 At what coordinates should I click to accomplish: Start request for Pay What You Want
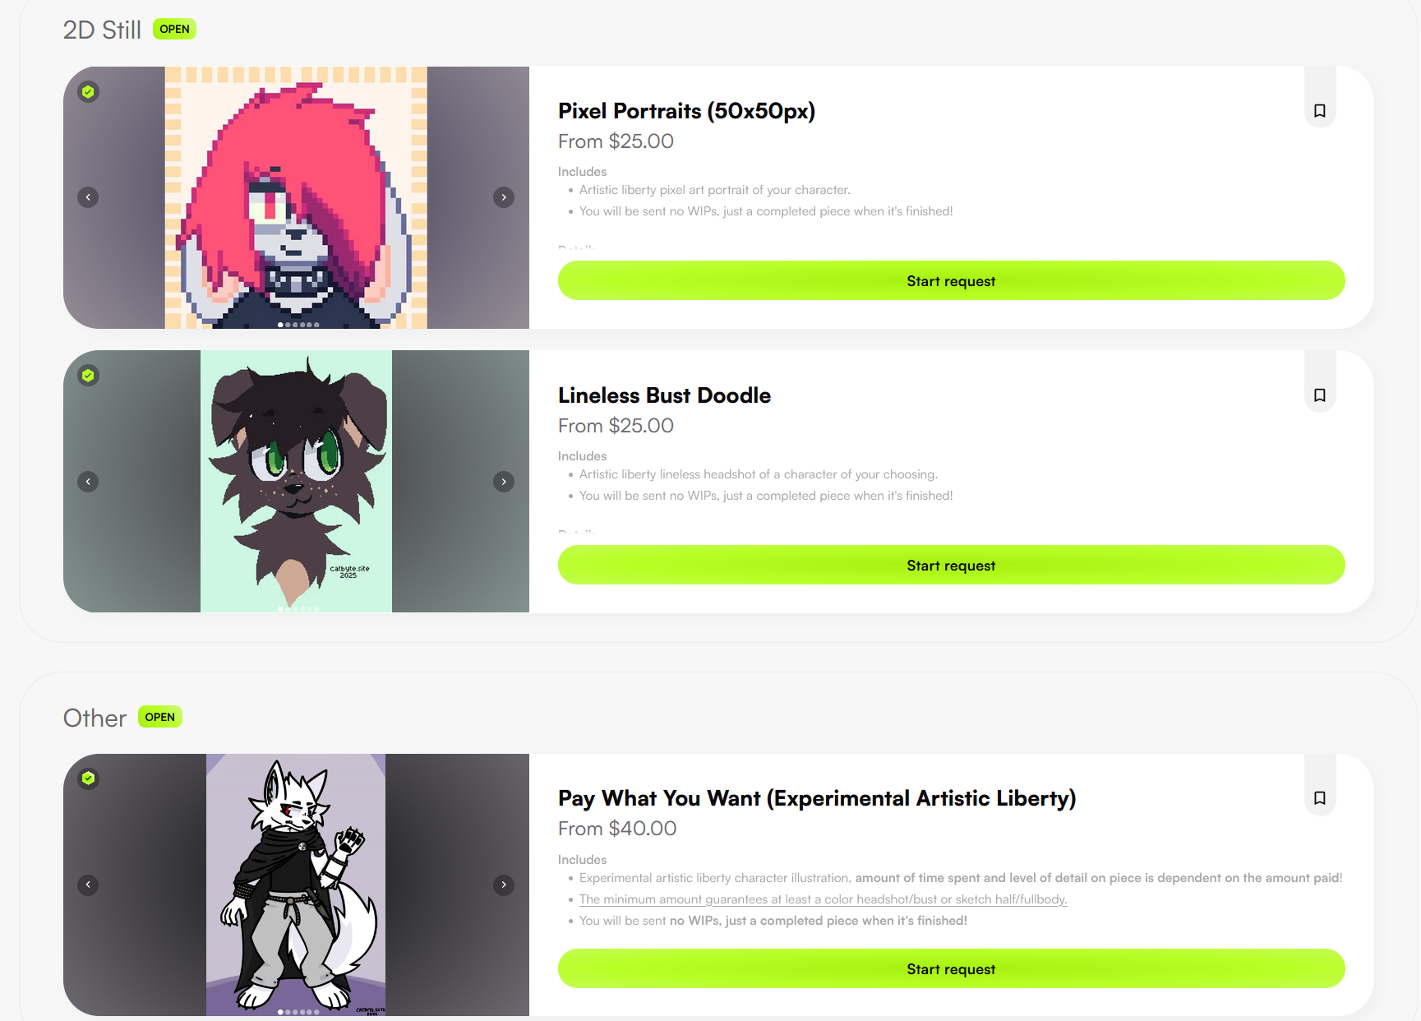(x=951, y=969)
